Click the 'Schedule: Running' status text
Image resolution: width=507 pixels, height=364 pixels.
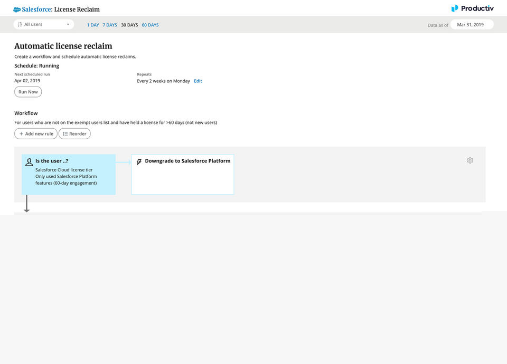37,65
